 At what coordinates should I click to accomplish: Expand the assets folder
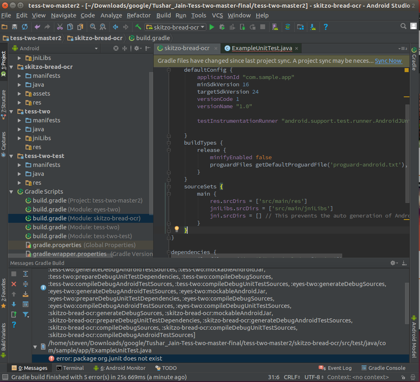19,94
